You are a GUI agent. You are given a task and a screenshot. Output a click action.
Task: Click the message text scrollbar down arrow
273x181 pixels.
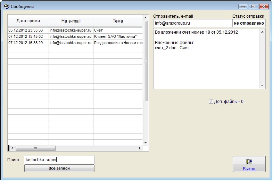click(x=262, y=86)
